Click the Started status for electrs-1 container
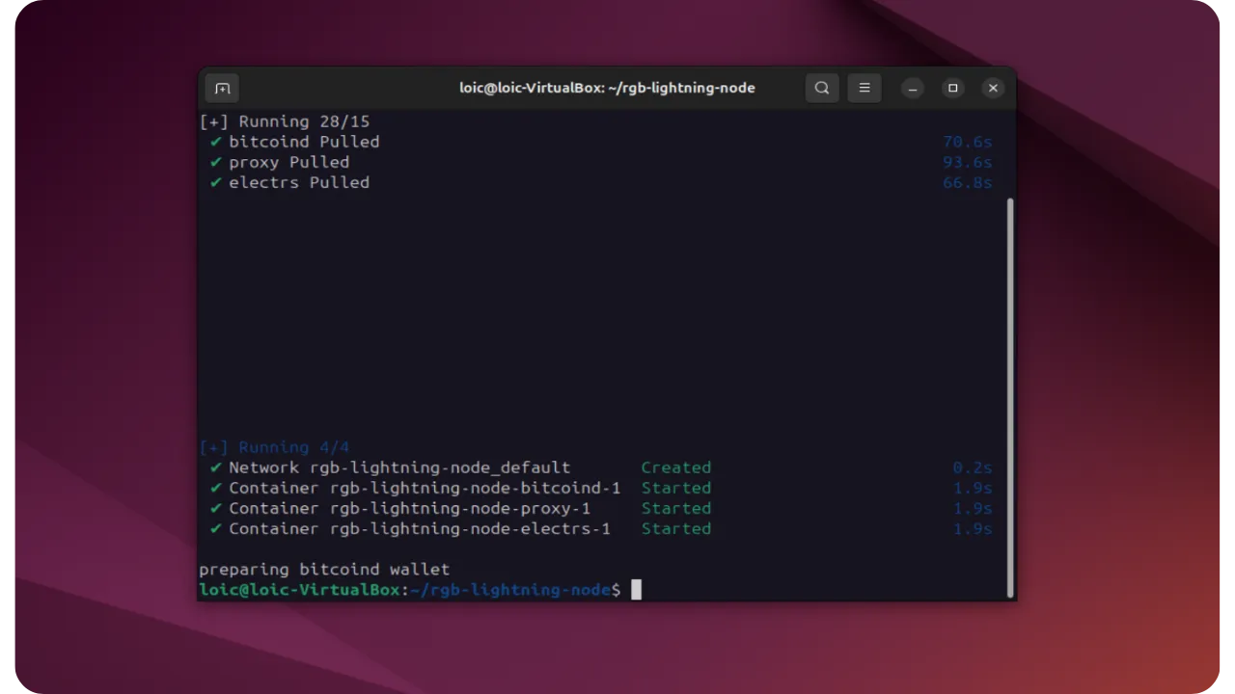Image resolution: width=1235 pixels, height=694 pixels. 675,528
